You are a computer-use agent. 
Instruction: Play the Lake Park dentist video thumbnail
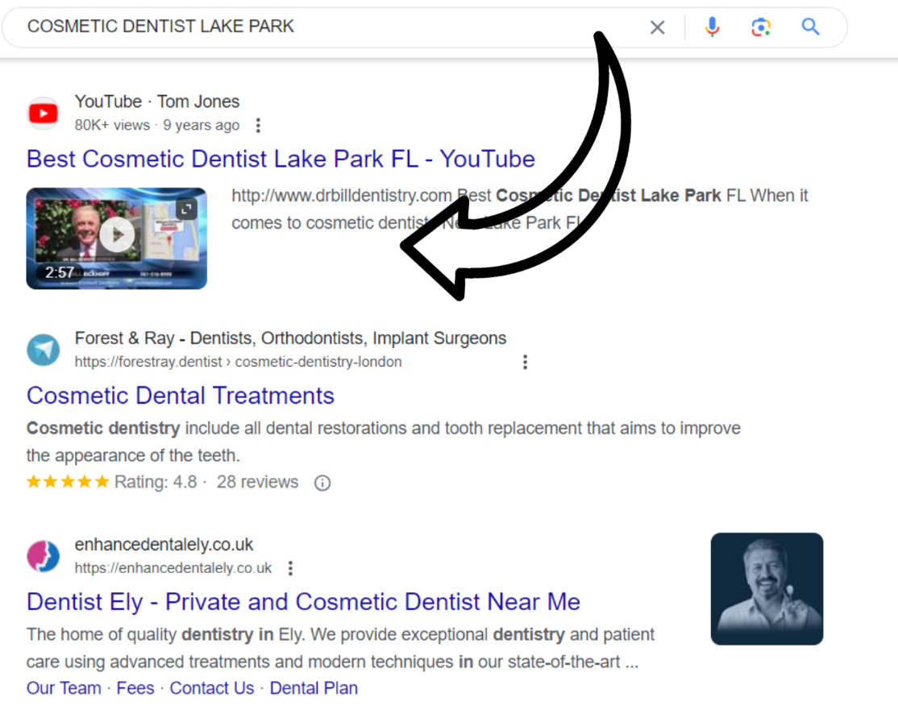coord(117,239)
